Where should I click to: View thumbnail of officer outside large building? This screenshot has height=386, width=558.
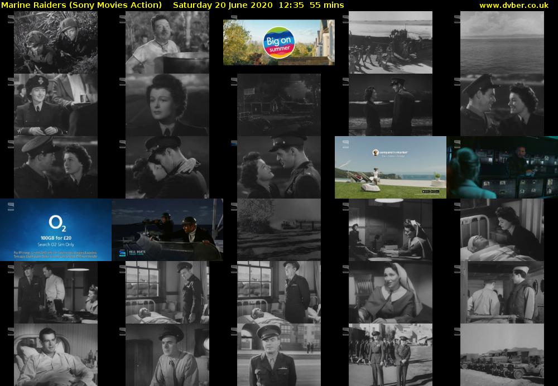[278, 355]
